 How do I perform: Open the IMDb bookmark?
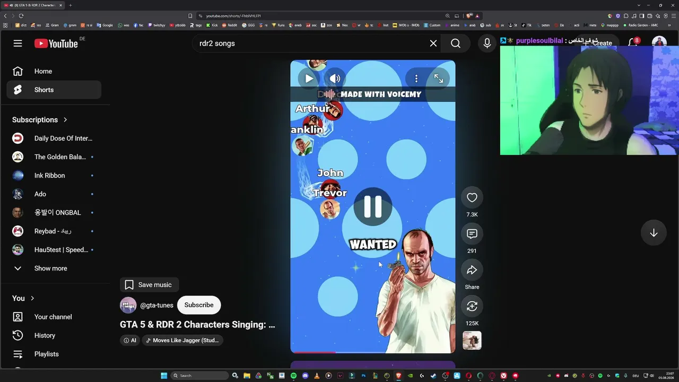[x=406, y=25]
